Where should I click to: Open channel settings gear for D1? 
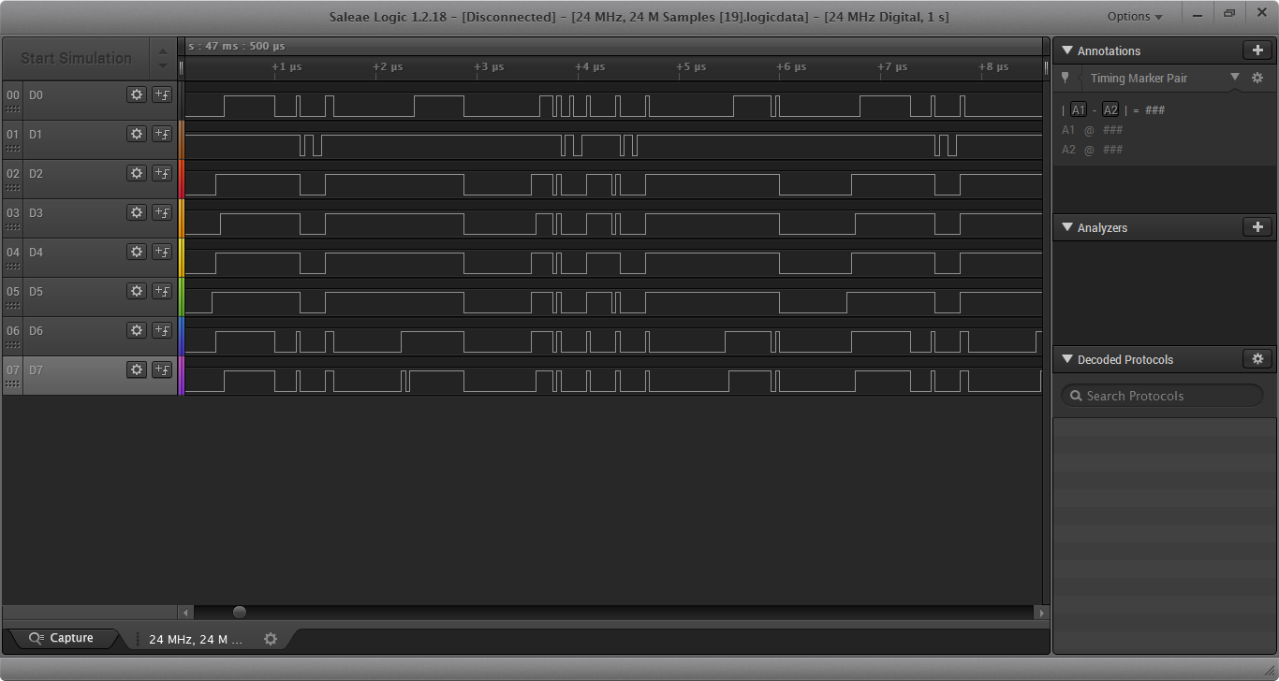[x=137, y=134]
